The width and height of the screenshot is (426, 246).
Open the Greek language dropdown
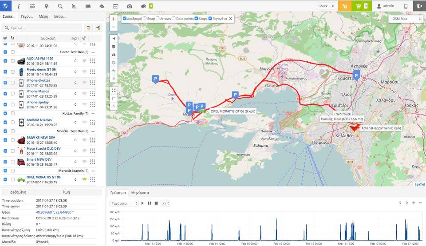(x=325, y=6)
